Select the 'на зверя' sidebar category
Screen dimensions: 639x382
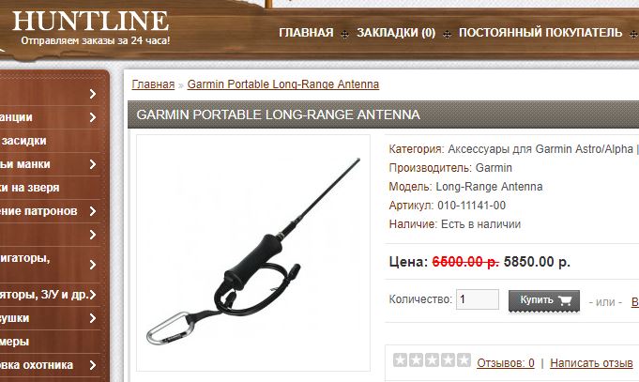[x=29, y=188]
